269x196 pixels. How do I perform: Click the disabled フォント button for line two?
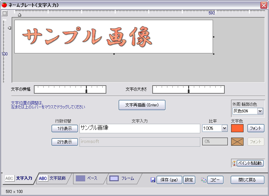pos(256,142)
